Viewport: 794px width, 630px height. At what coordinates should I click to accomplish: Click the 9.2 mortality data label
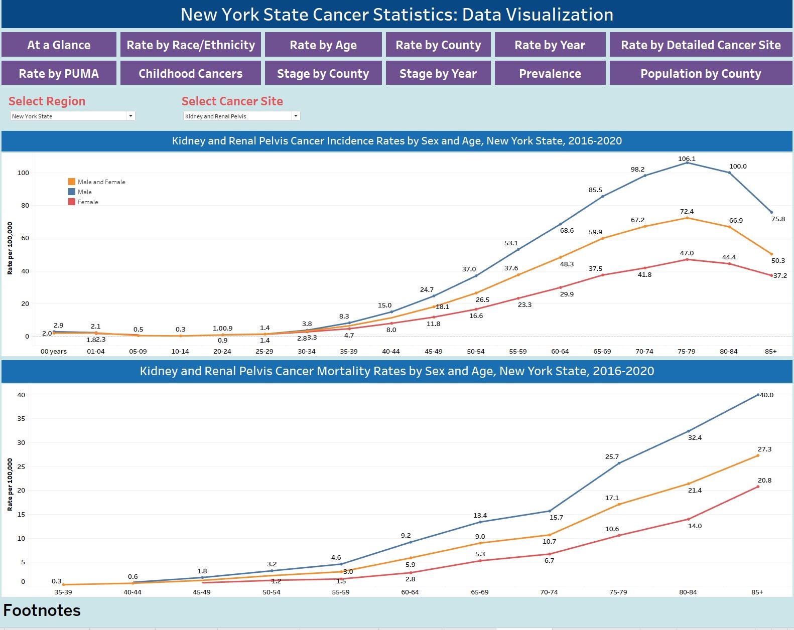click(406, 535)
